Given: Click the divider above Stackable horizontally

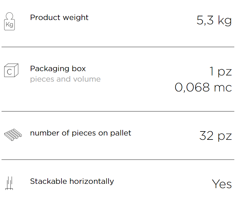Looking at the screenshot, I should coord(118,160).
